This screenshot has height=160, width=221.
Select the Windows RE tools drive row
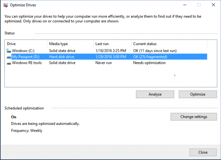pyautogui.click(x=106, y=63)
